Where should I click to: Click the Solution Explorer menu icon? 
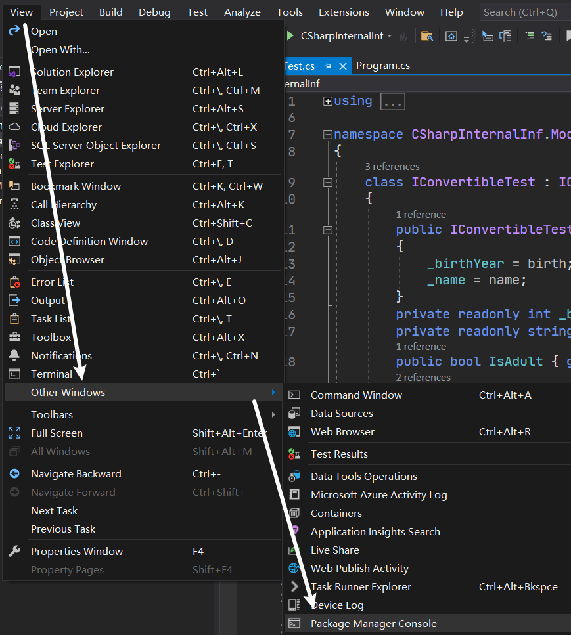(x=14, y=72)
